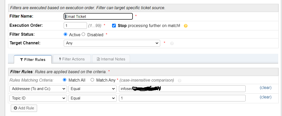Clear the Topic ID rule row
The image size is (282, 116).
coord(265,97)
